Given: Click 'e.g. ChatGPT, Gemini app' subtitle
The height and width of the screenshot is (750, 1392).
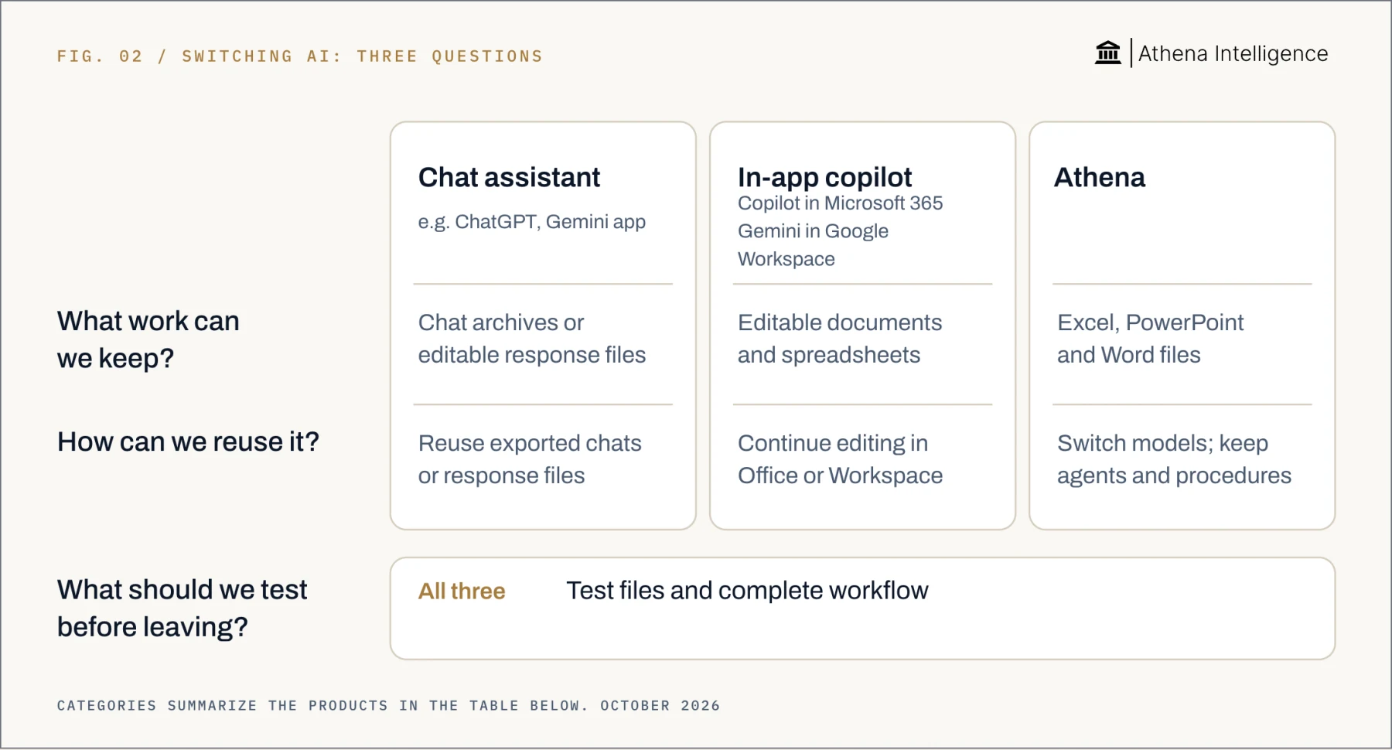Looking at the screenshot, I should click(x=532, y=222).
